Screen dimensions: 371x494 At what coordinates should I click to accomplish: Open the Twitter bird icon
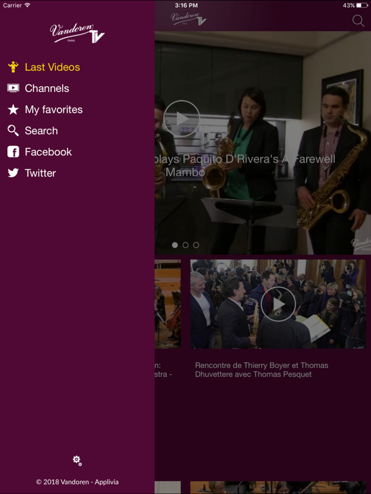(13, 173)
